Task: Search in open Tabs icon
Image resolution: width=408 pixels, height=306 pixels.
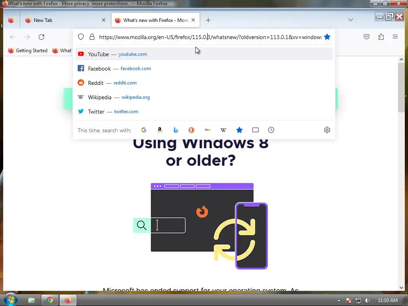Action: click(x=255, y=130)
